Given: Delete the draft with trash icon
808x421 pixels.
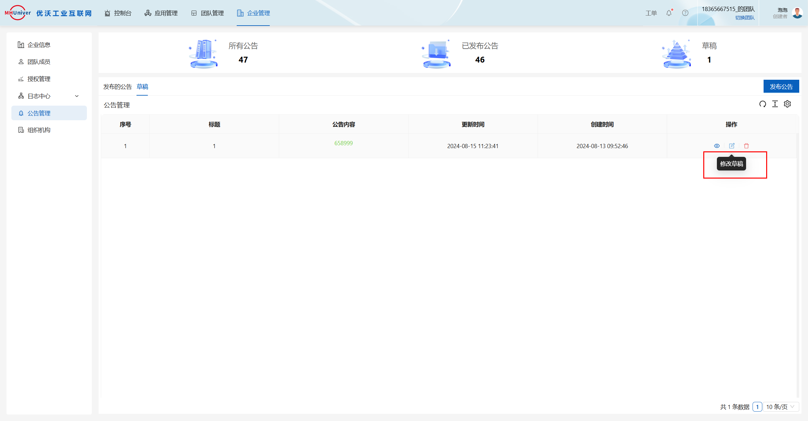Looking at the screenshot, I should pos(746,146).
